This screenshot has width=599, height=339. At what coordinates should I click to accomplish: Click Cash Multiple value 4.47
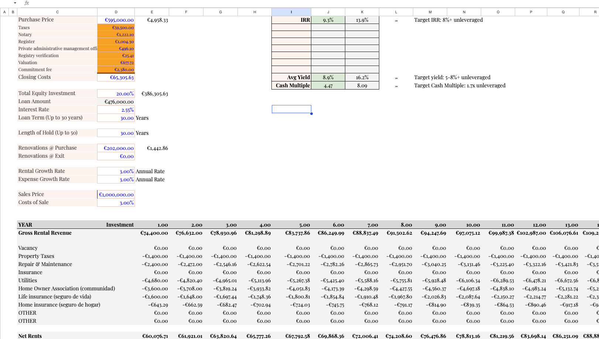(x=328, y=85)
